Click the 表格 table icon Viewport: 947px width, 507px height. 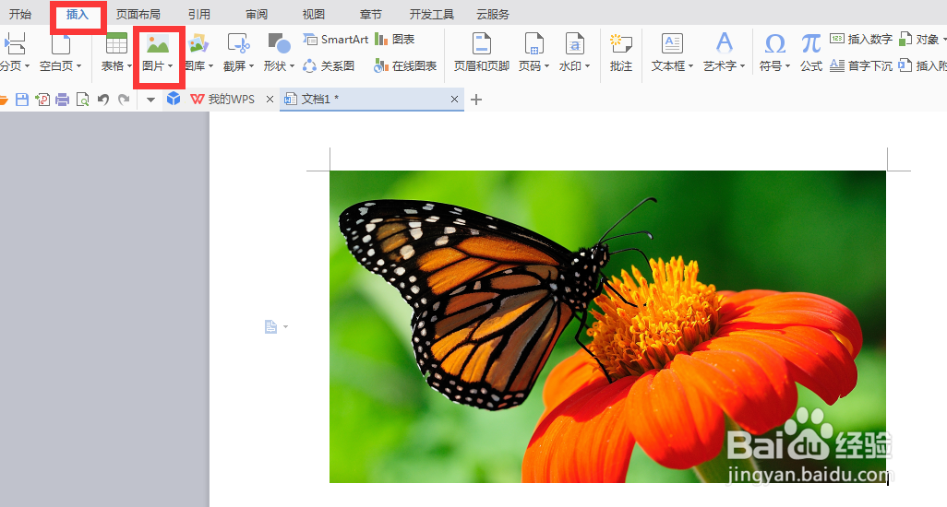tap(116, 44)
